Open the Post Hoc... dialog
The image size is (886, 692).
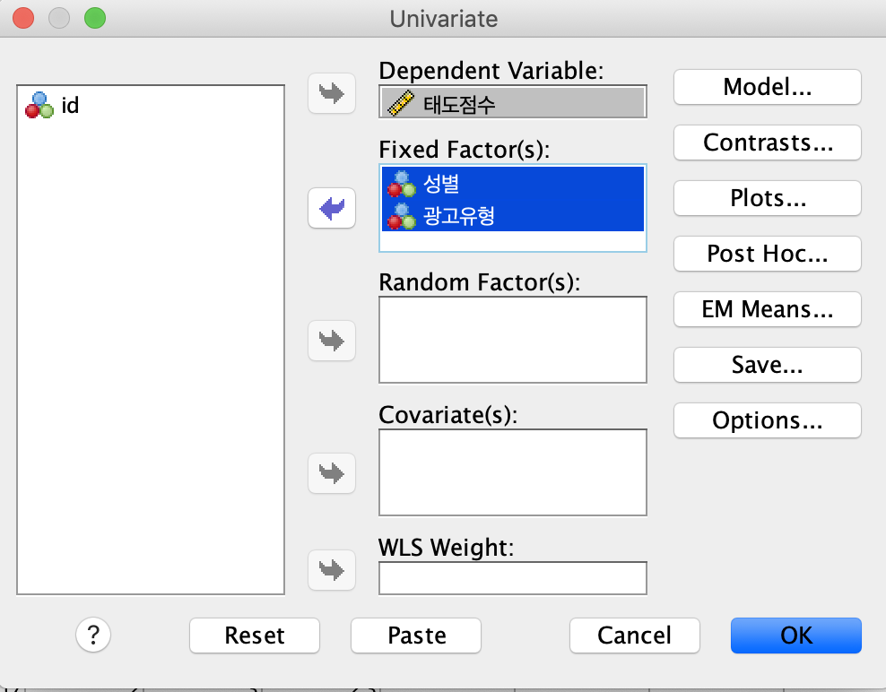[x=767, y=254]
